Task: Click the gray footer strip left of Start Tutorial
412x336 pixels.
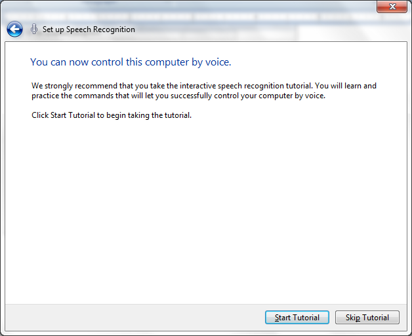Action: (131, 318)
